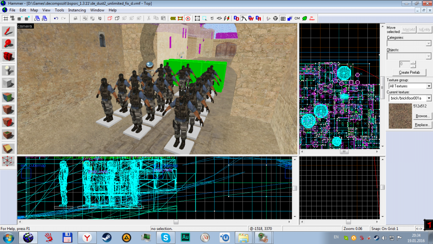This screenshot has height=244, width=433.
Task: Open the Instancing menu
Action: tap(77, 10)
